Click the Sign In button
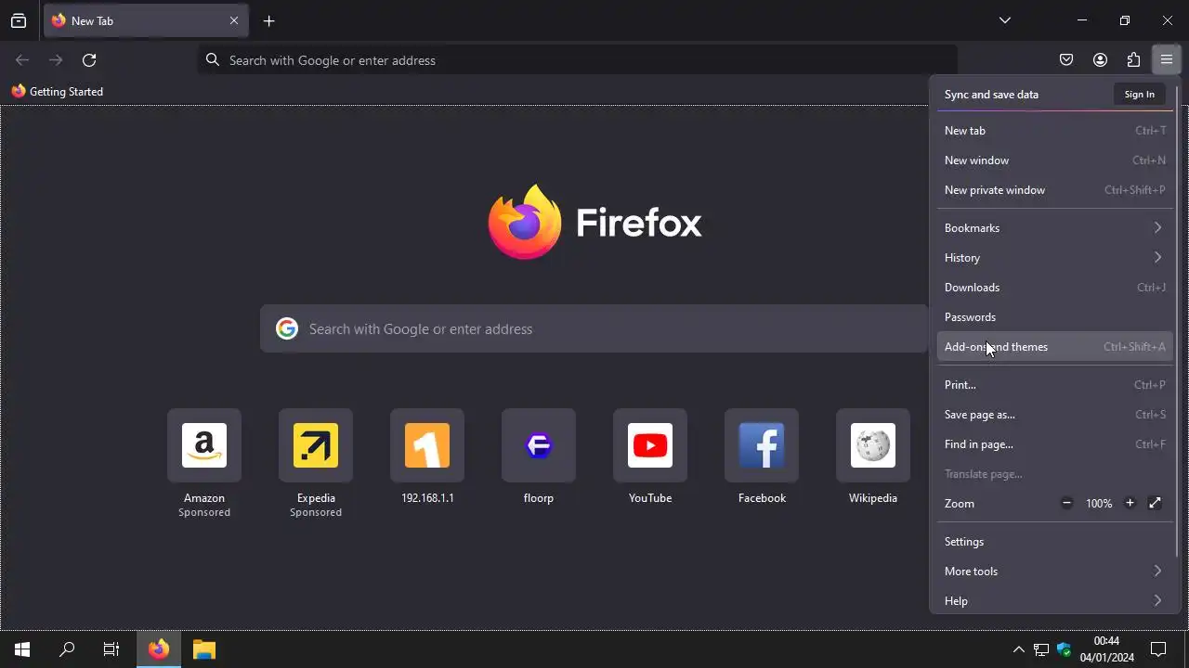 click(1139, 94)
